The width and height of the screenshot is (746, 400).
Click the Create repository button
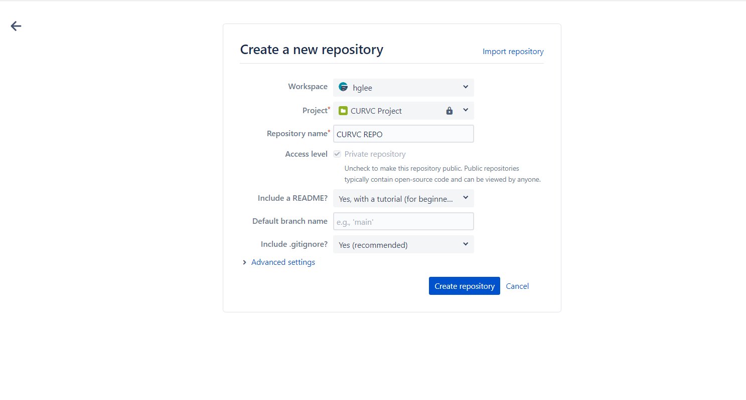tap(465, 286)
